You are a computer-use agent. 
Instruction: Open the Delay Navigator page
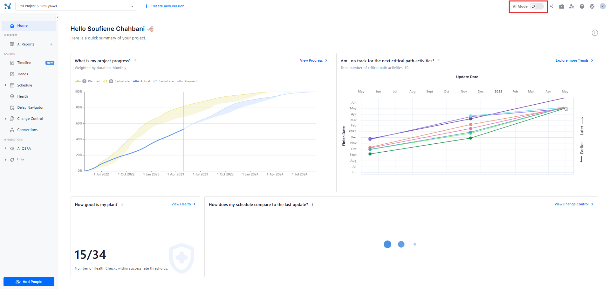point(30,107)
